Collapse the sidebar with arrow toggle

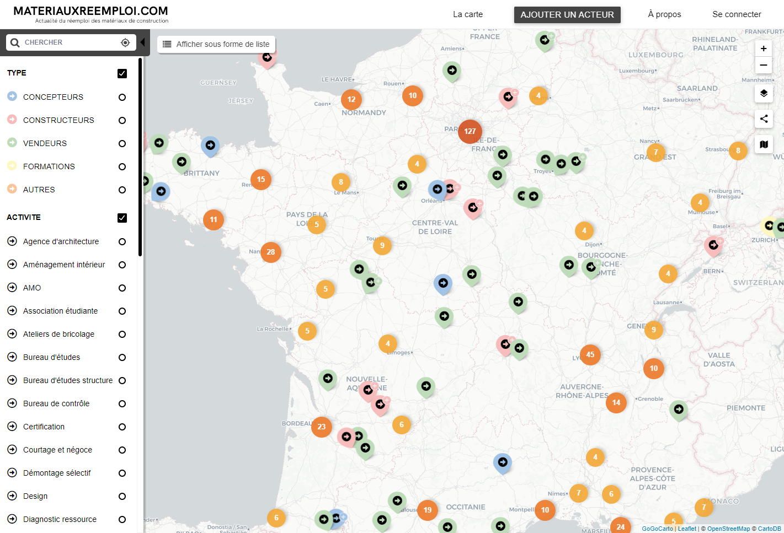(x=142, y=42)
